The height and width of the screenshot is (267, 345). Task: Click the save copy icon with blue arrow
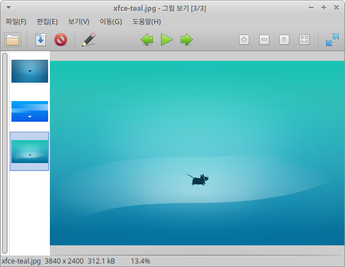pos(41,40)
